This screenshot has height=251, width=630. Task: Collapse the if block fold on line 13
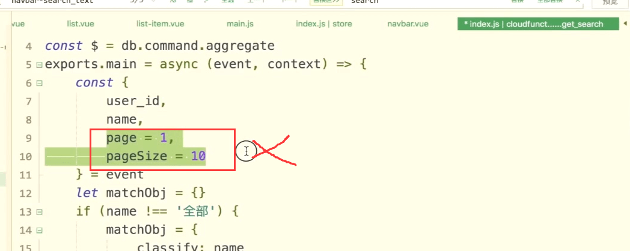pyautogui.click(x=39, y=211)
